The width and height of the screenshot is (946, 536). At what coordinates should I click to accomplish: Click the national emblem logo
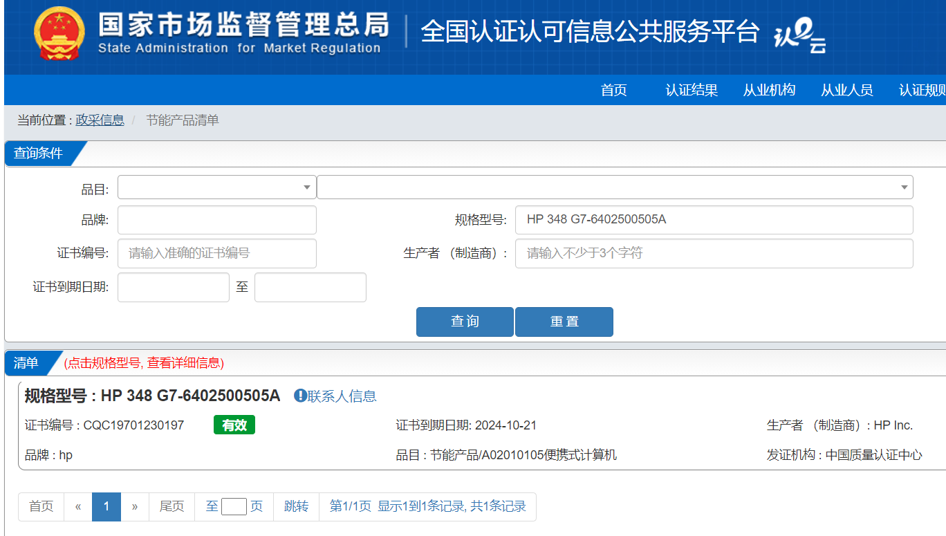[60, 35]
